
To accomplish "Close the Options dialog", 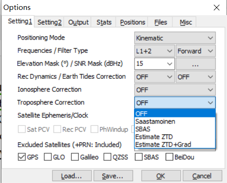I will 217,8.
